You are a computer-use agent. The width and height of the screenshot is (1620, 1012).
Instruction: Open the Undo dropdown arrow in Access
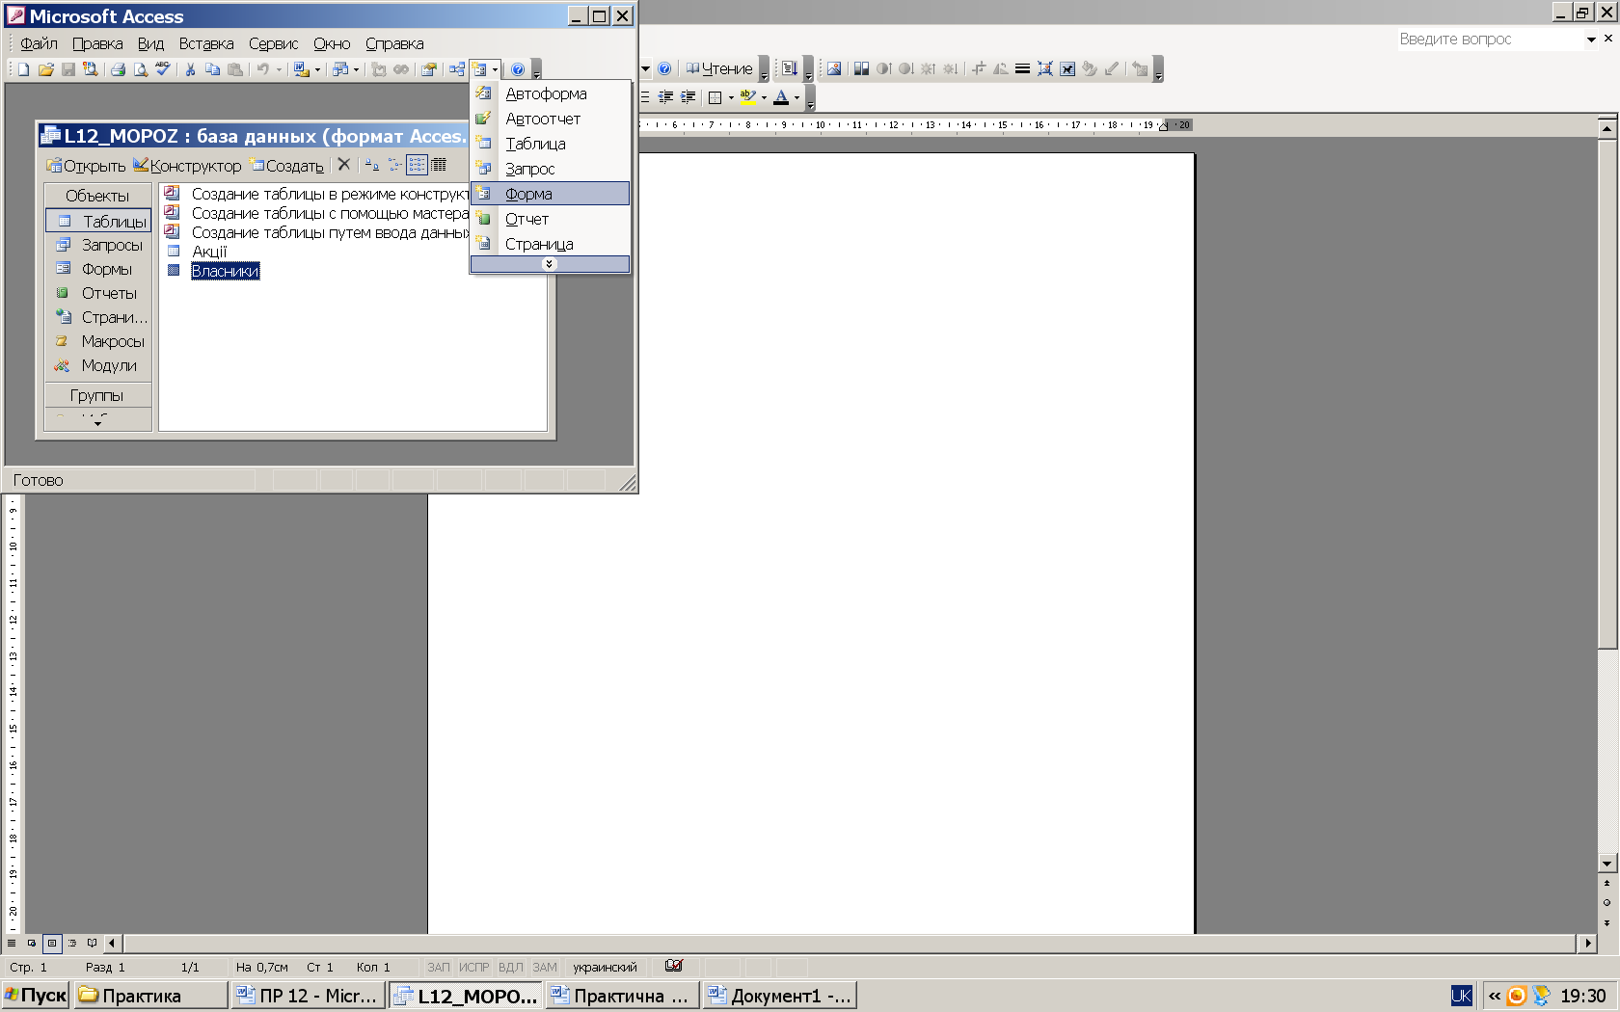pyautogui.click(x=279, y=69)
